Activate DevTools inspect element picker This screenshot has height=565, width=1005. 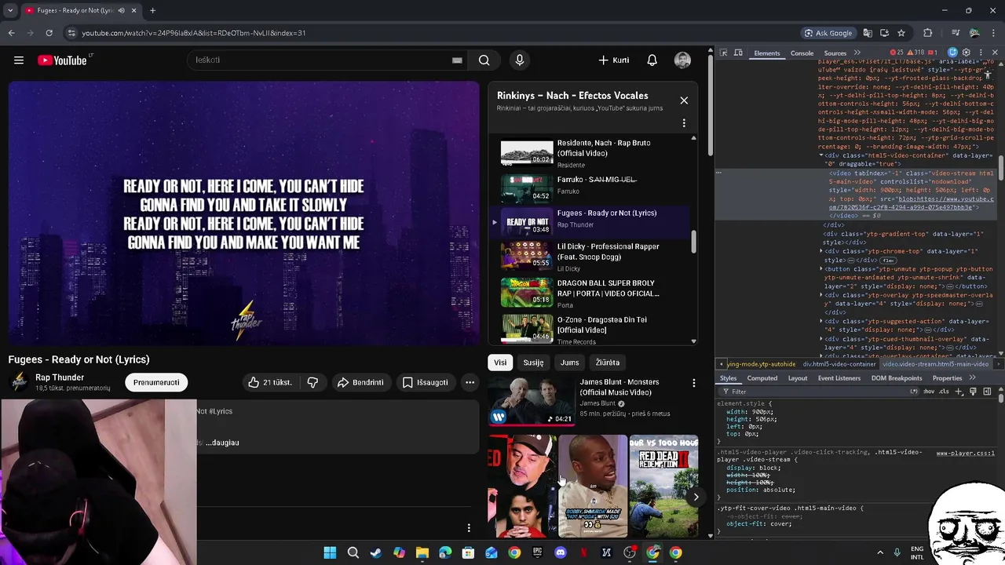pyautogui.click(x=724, y=53)
